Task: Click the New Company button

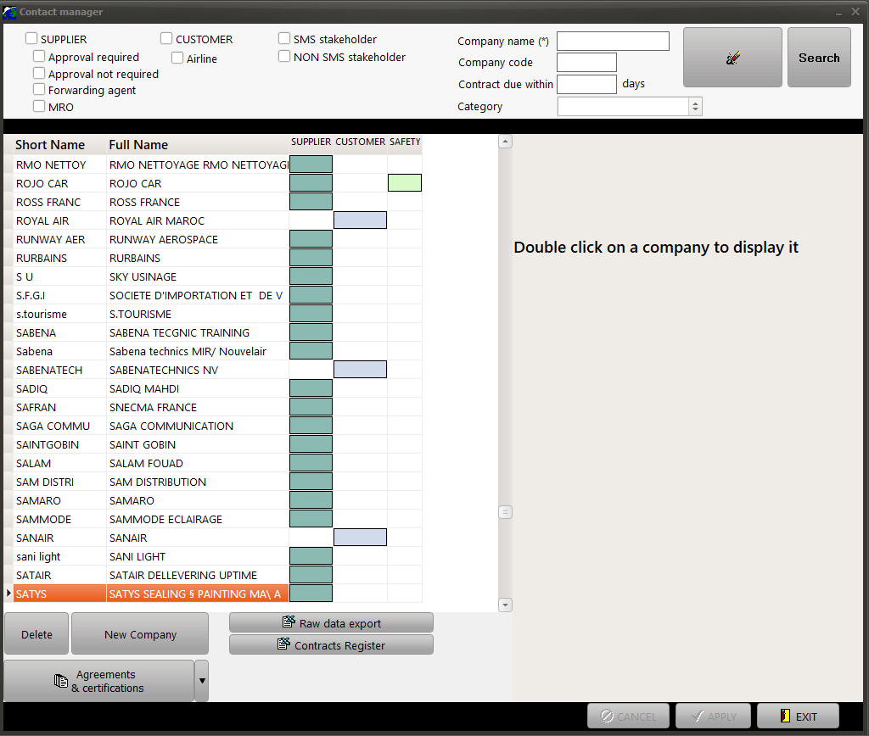Action: point(140,634)
